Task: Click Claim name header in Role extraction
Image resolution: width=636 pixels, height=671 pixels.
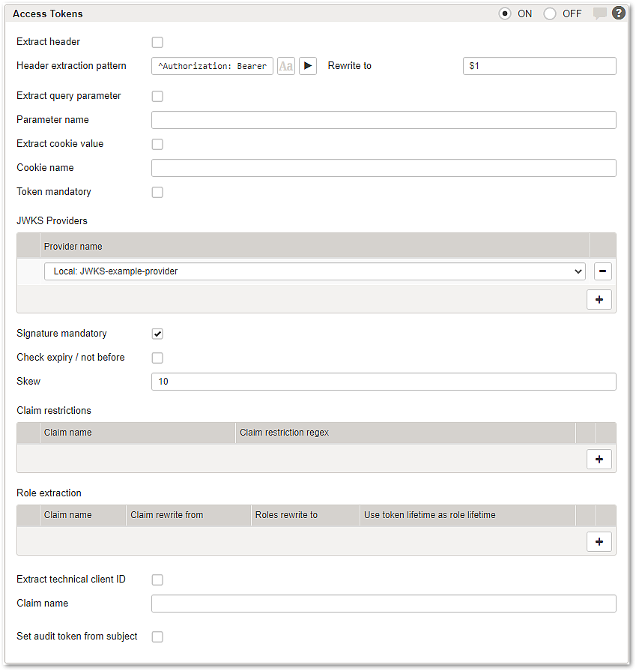Action: [83, 515]
